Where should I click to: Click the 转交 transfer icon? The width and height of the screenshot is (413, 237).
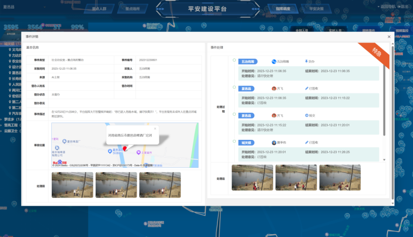coord(307,116)
